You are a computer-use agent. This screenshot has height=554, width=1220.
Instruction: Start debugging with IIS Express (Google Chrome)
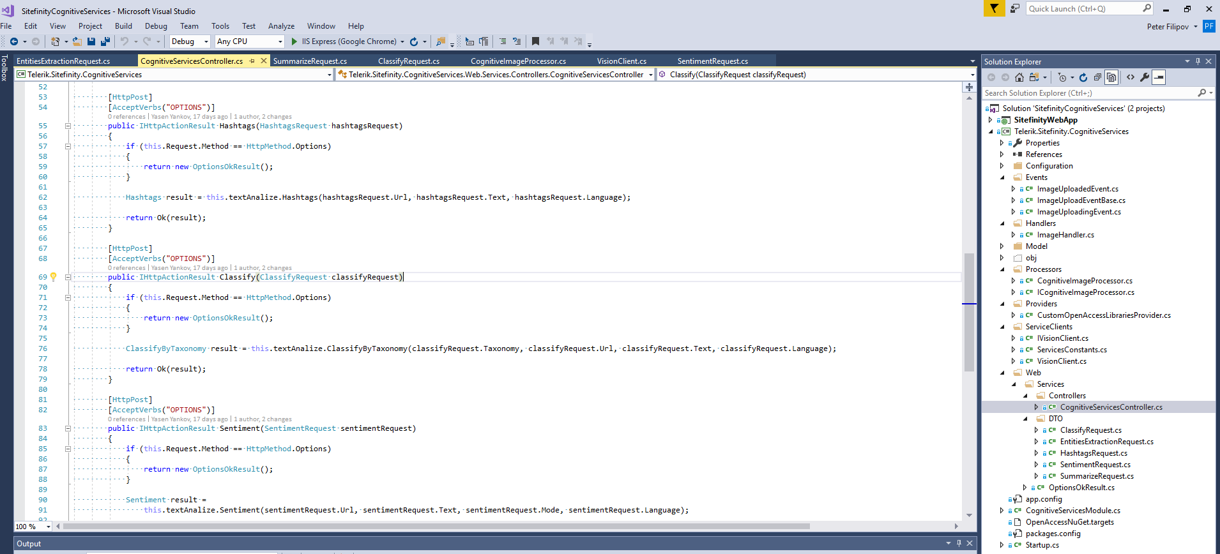[344, 41]
